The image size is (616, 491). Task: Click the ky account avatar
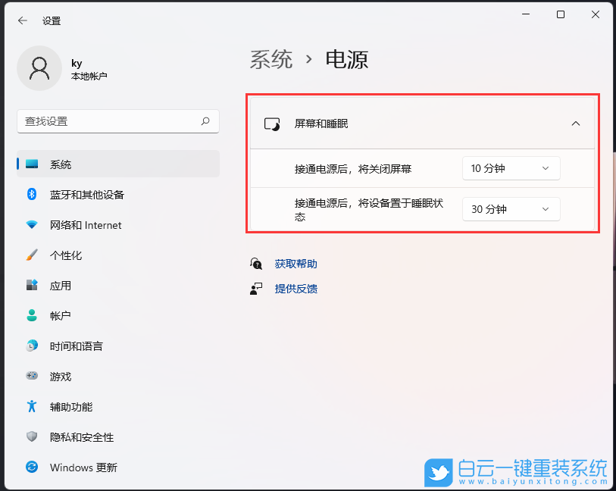coord(39,68)
